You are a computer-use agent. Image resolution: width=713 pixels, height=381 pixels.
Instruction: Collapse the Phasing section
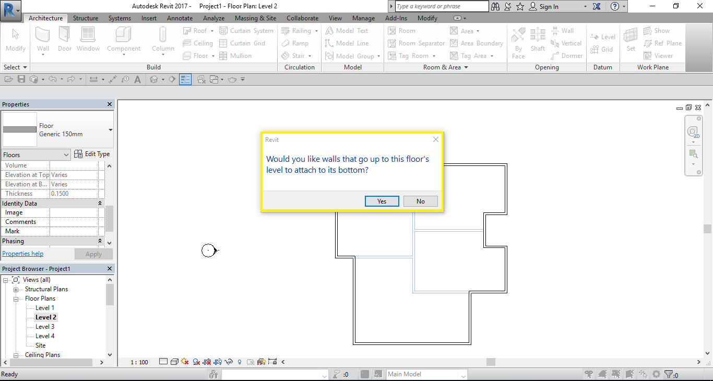pos(100,241)
